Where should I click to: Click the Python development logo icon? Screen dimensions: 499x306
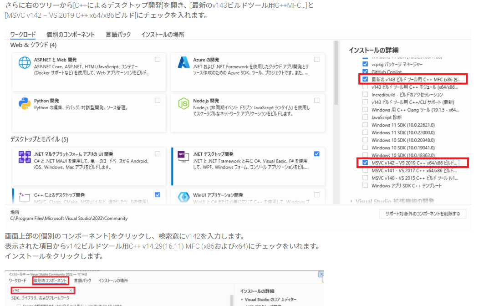tap(25, 104)
